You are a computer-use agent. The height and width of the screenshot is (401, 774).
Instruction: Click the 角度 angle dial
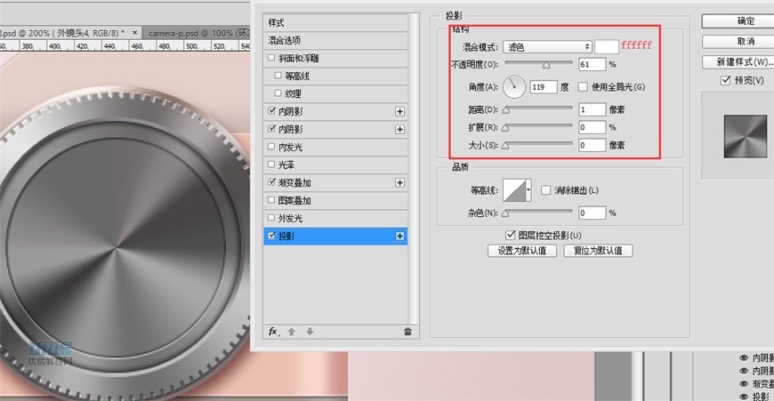pos(514,87)
